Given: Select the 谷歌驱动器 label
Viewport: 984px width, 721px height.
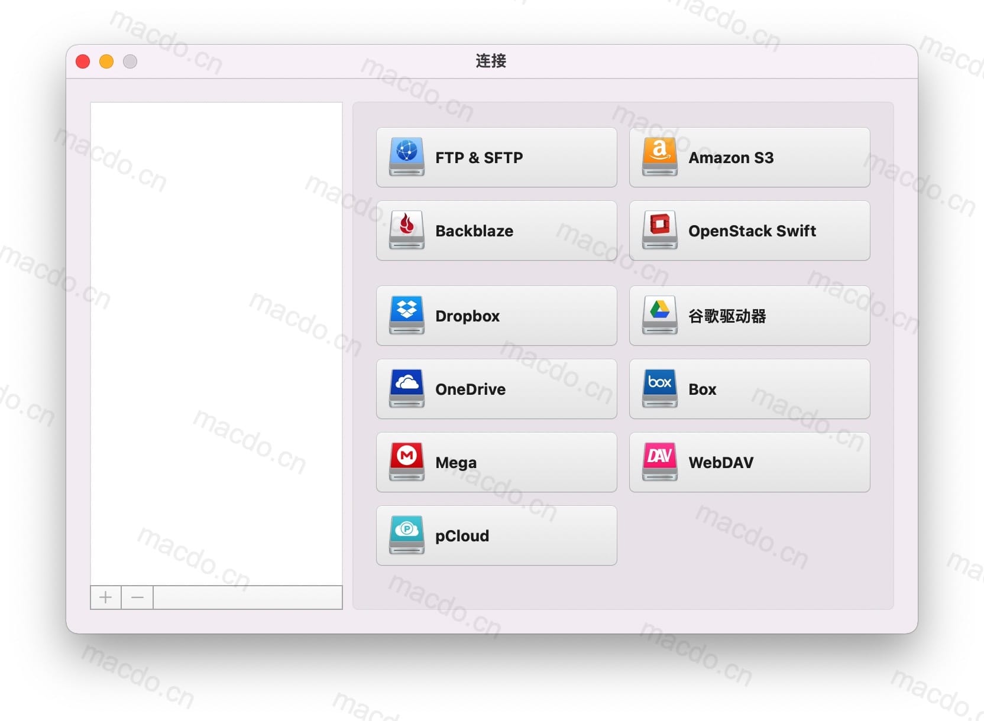Looking at the screenshot, I should point(727,316).
